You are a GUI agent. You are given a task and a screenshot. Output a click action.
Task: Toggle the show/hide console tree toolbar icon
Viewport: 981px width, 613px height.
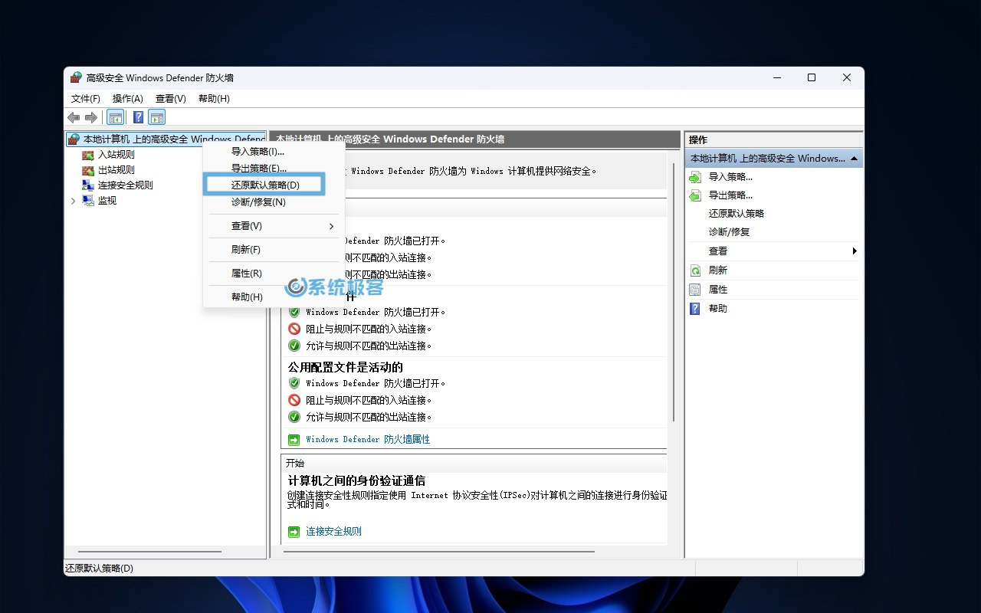click(115, 116)
